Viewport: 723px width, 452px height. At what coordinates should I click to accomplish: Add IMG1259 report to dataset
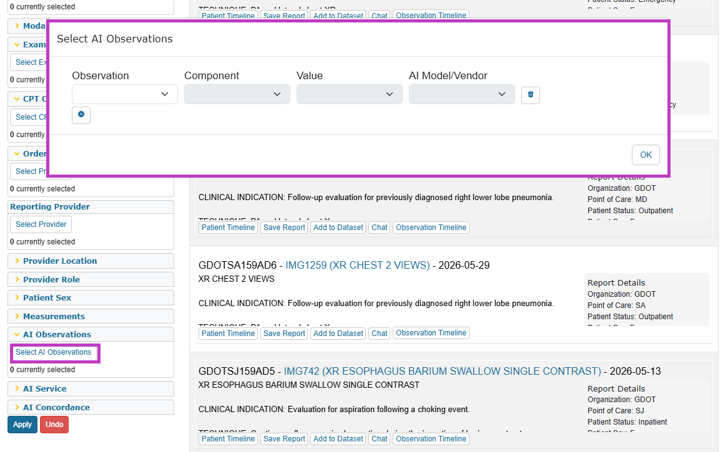click(338, 334)
